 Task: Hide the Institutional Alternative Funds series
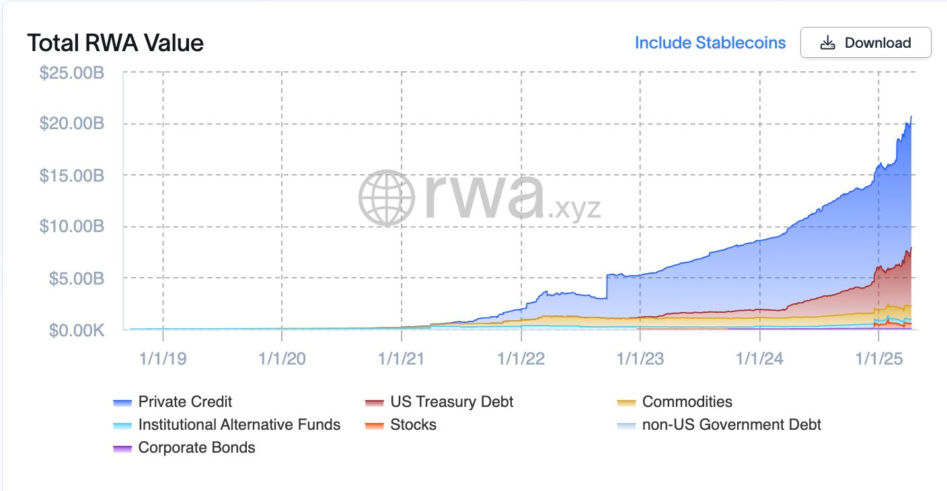(239, 425)
